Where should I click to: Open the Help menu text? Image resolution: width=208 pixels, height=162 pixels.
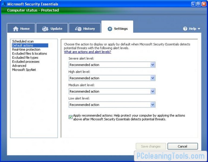[193, 28]
